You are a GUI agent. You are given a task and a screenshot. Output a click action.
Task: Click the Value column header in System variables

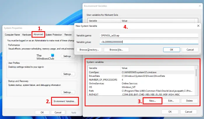click(x=157, y=68)
